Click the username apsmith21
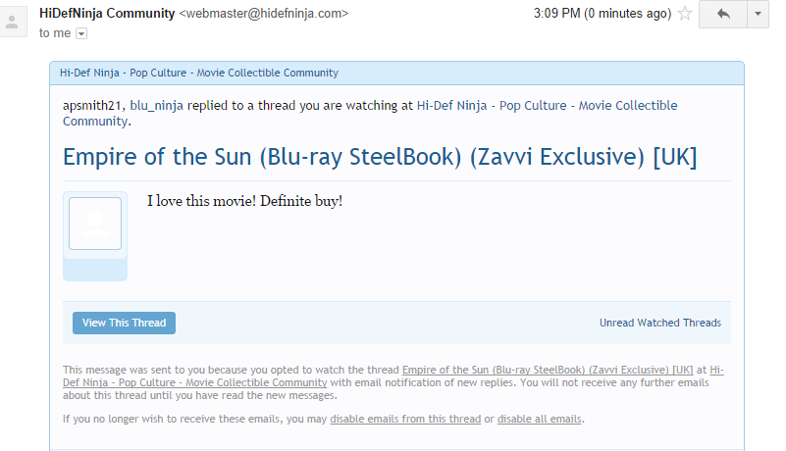Screen dimensions: 786x451 (91, 106)
